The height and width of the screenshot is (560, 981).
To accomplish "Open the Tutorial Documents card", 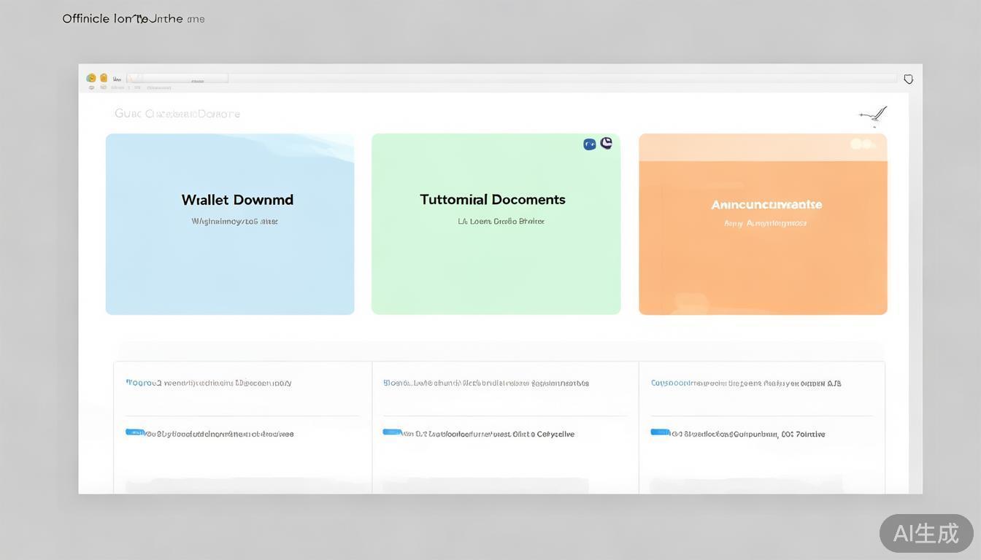I will [x=496, y=224].
